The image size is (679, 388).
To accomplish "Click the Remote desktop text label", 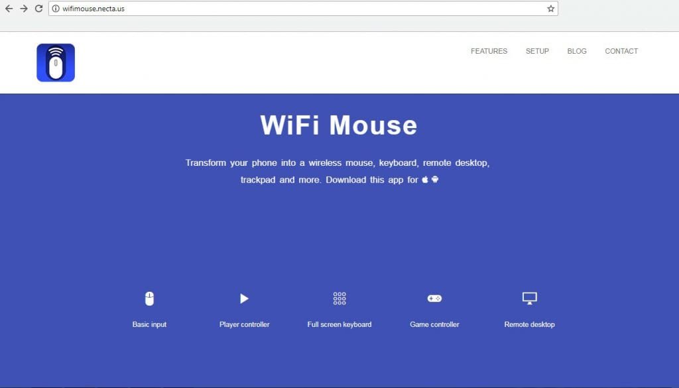I will tap(529, 324).
